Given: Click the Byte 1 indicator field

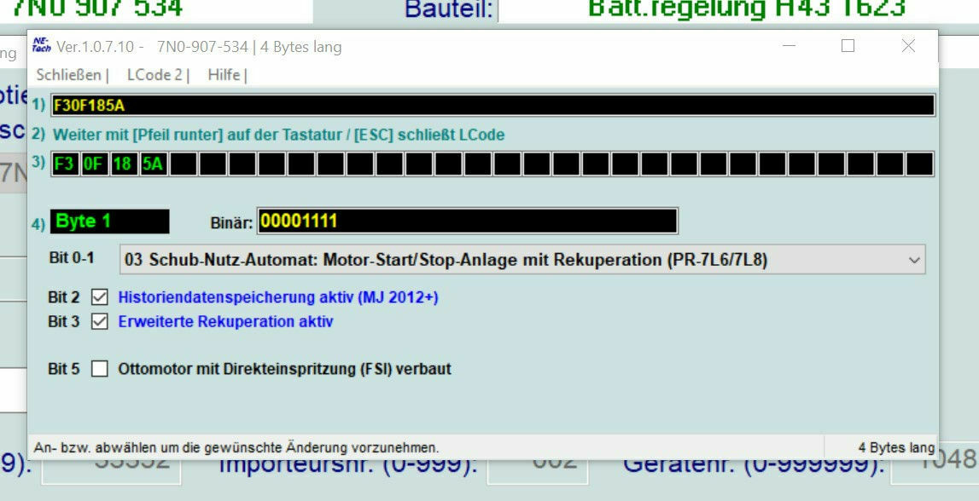Looking at the screenshot, I should (x=110, y=222).
